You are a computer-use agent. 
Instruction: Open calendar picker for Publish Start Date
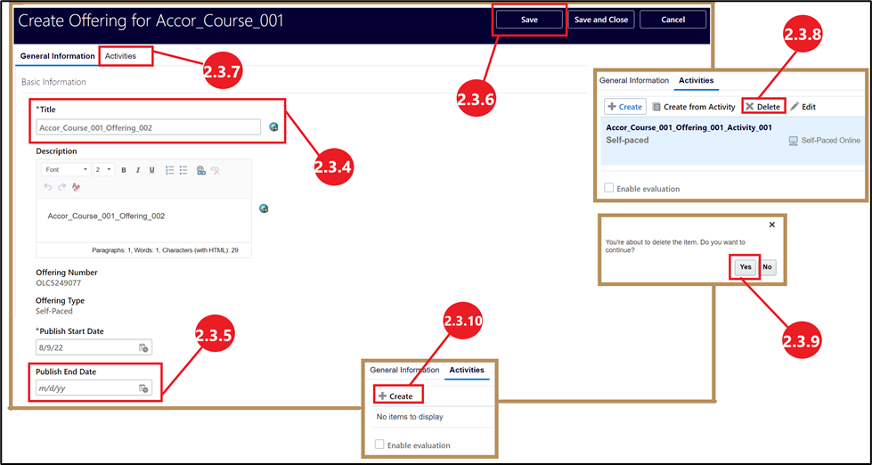[x=143, y=347]
